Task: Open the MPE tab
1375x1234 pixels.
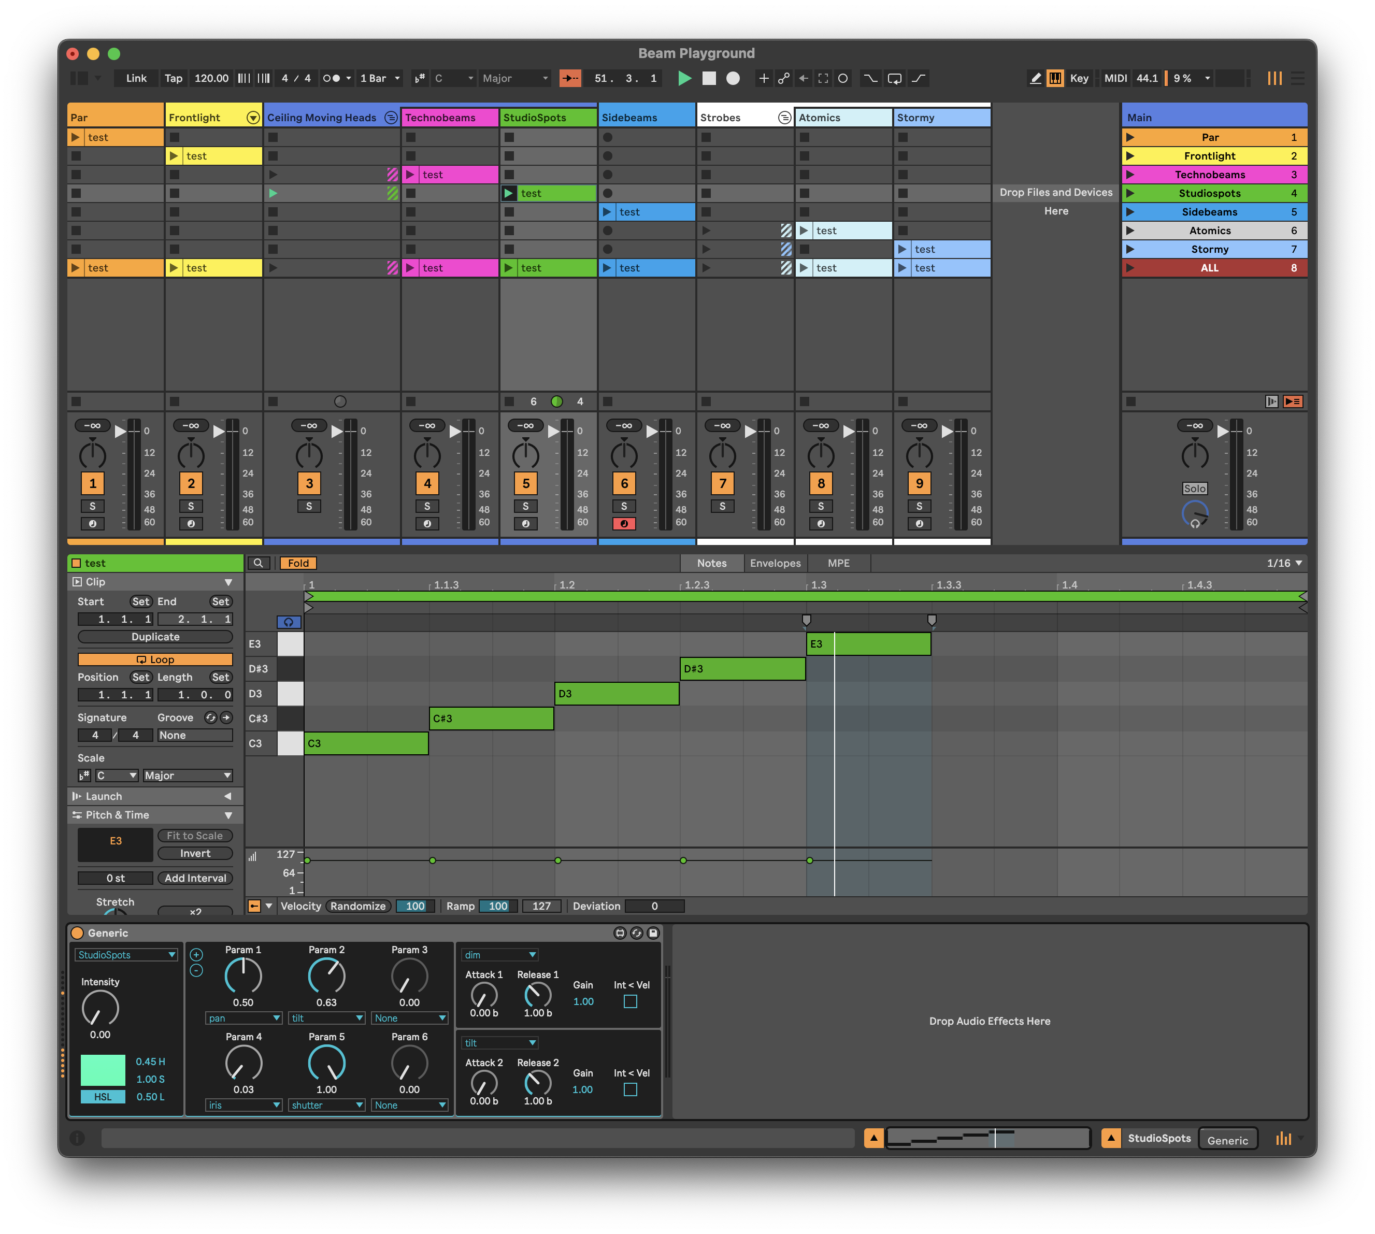Action: coord(838,563)
